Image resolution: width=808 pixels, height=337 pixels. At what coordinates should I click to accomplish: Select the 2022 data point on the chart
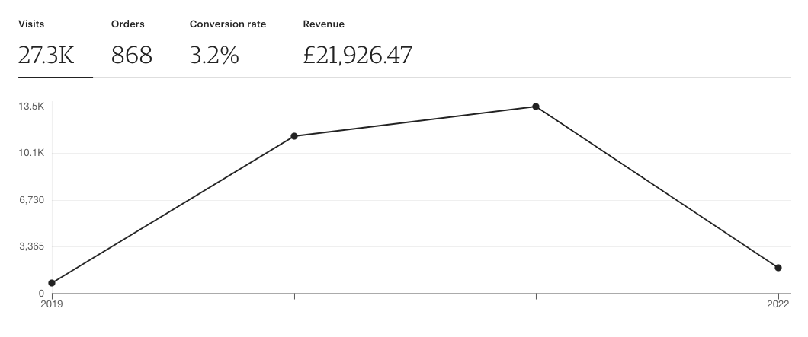click(778, 268)
